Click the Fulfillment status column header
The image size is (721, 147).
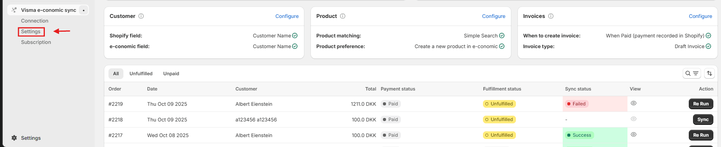502,89
